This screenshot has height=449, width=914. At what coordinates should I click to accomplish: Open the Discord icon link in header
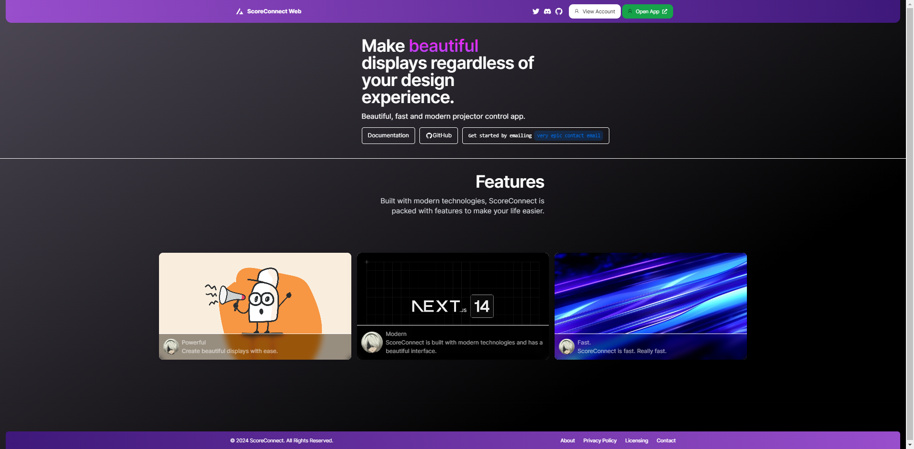[x=547, y=11]
